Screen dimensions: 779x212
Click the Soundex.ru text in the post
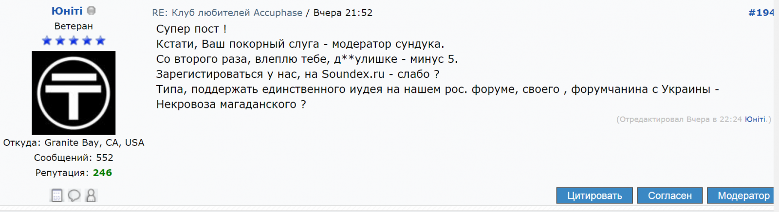353,74
